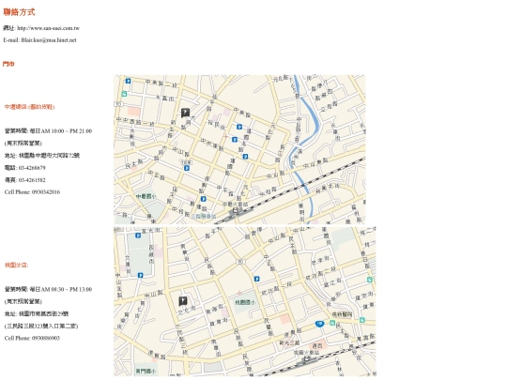Click the flag marker on the 中壢 store map
507x380 pixels.
185,113
